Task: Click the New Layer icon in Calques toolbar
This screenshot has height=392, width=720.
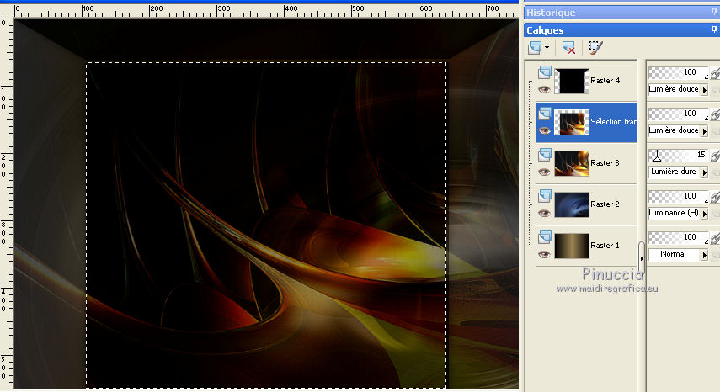Action: [536, 48]
